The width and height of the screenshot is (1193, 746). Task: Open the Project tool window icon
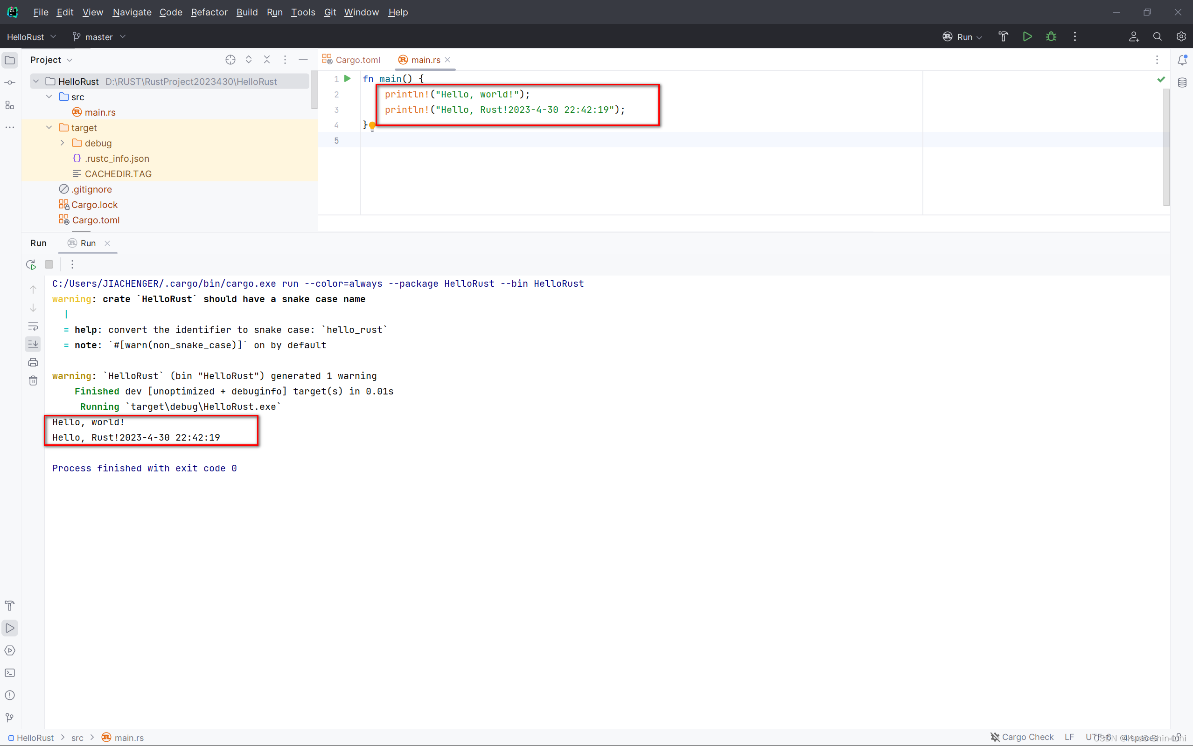pyautogui.click(x=10, y=60)
